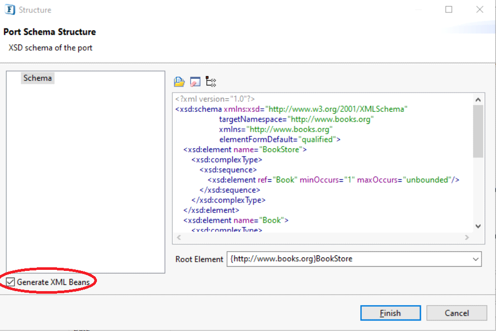Toggle the Generate XML Beans checkbox
The height and width of the screenshot is (331, 496).
10,282
